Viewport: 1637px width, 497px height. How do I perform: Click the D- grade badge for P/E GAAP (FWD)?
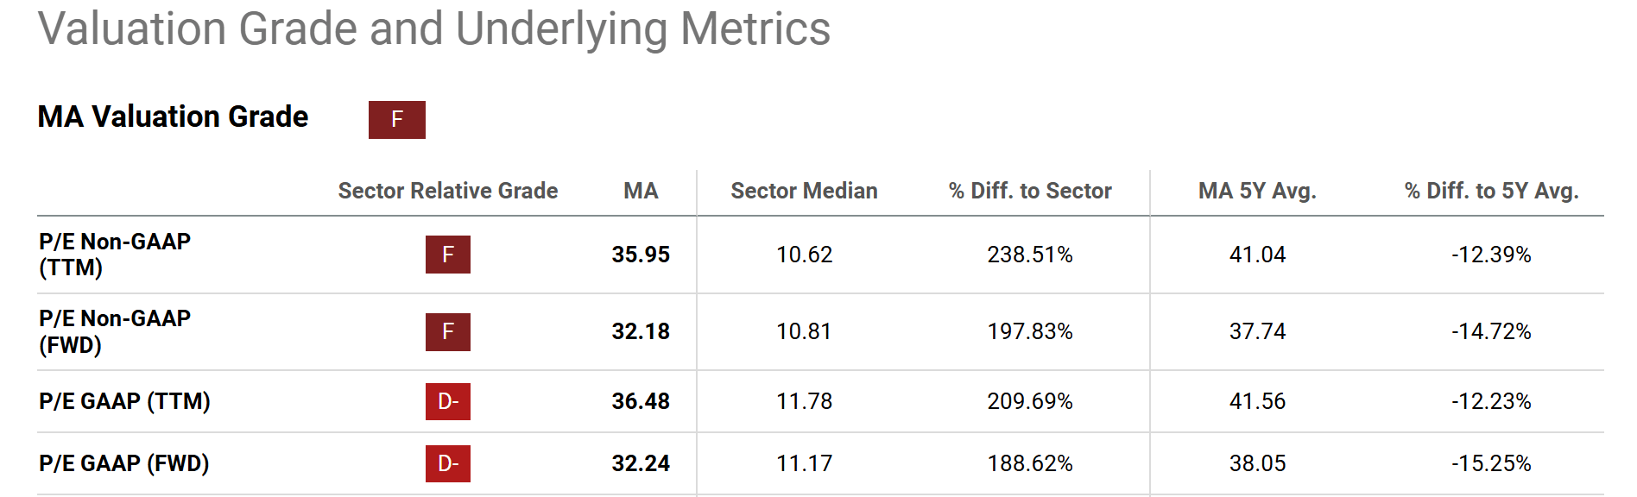pyautogui.click(x=447, y=463)
